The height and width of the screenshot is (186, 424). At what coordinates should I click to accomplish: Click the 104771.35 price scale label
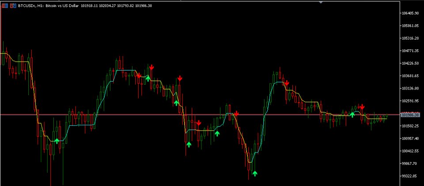pos(411,51)
